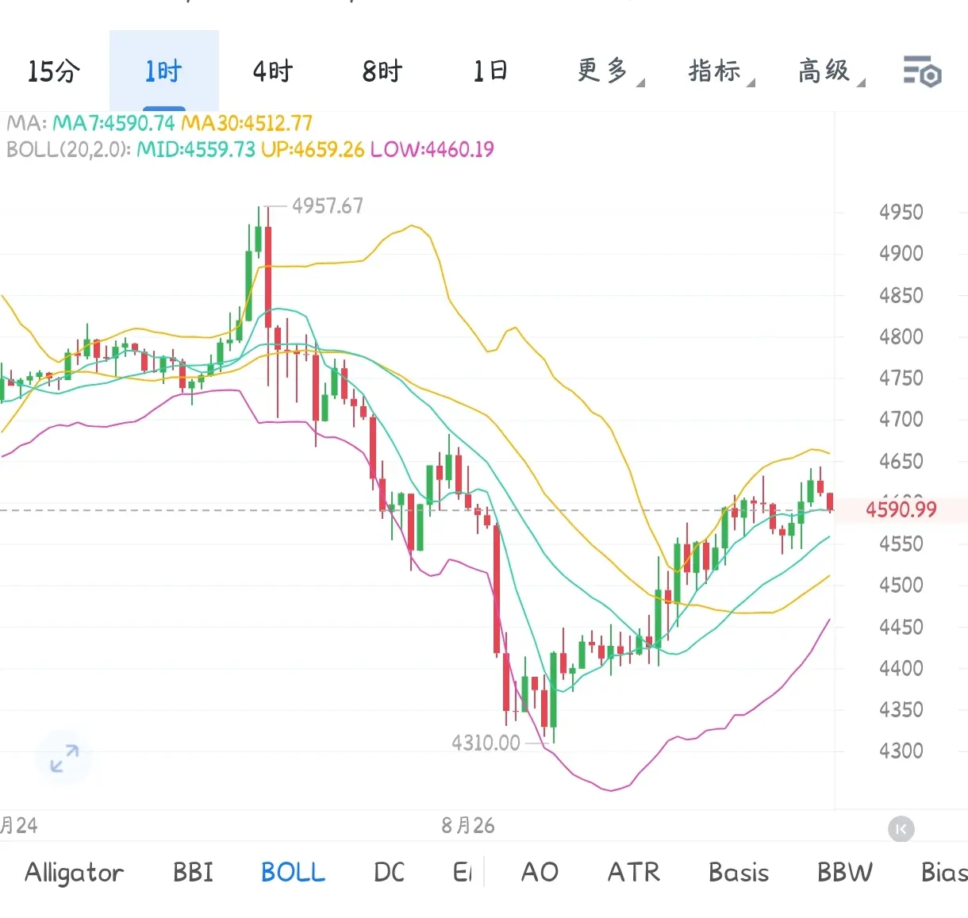Jump to latest candle with K icon

pyautogui.click(x=901, y=829)
